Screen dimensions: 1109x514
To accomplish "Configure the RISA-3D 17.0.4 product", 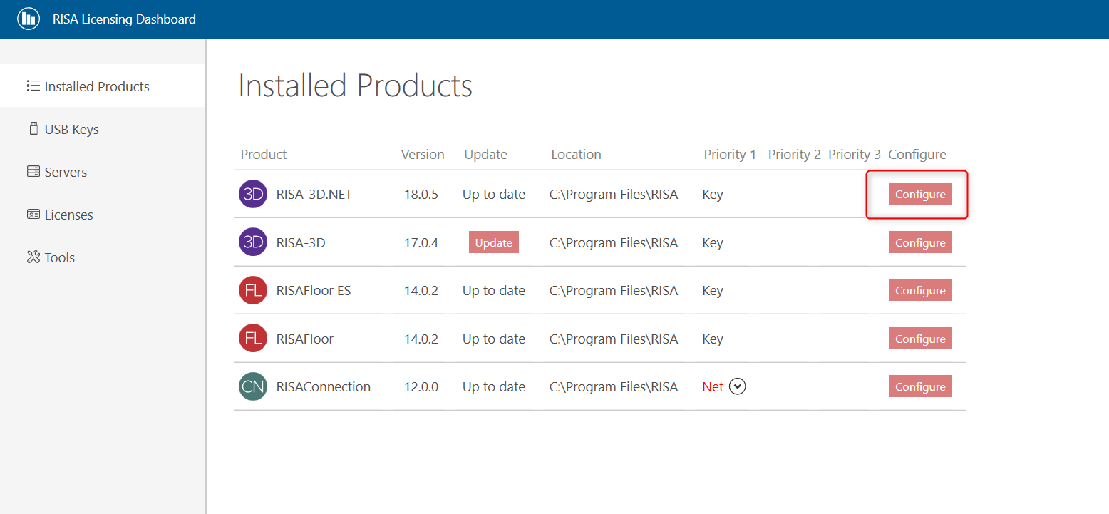I will [x=920, y=242].
